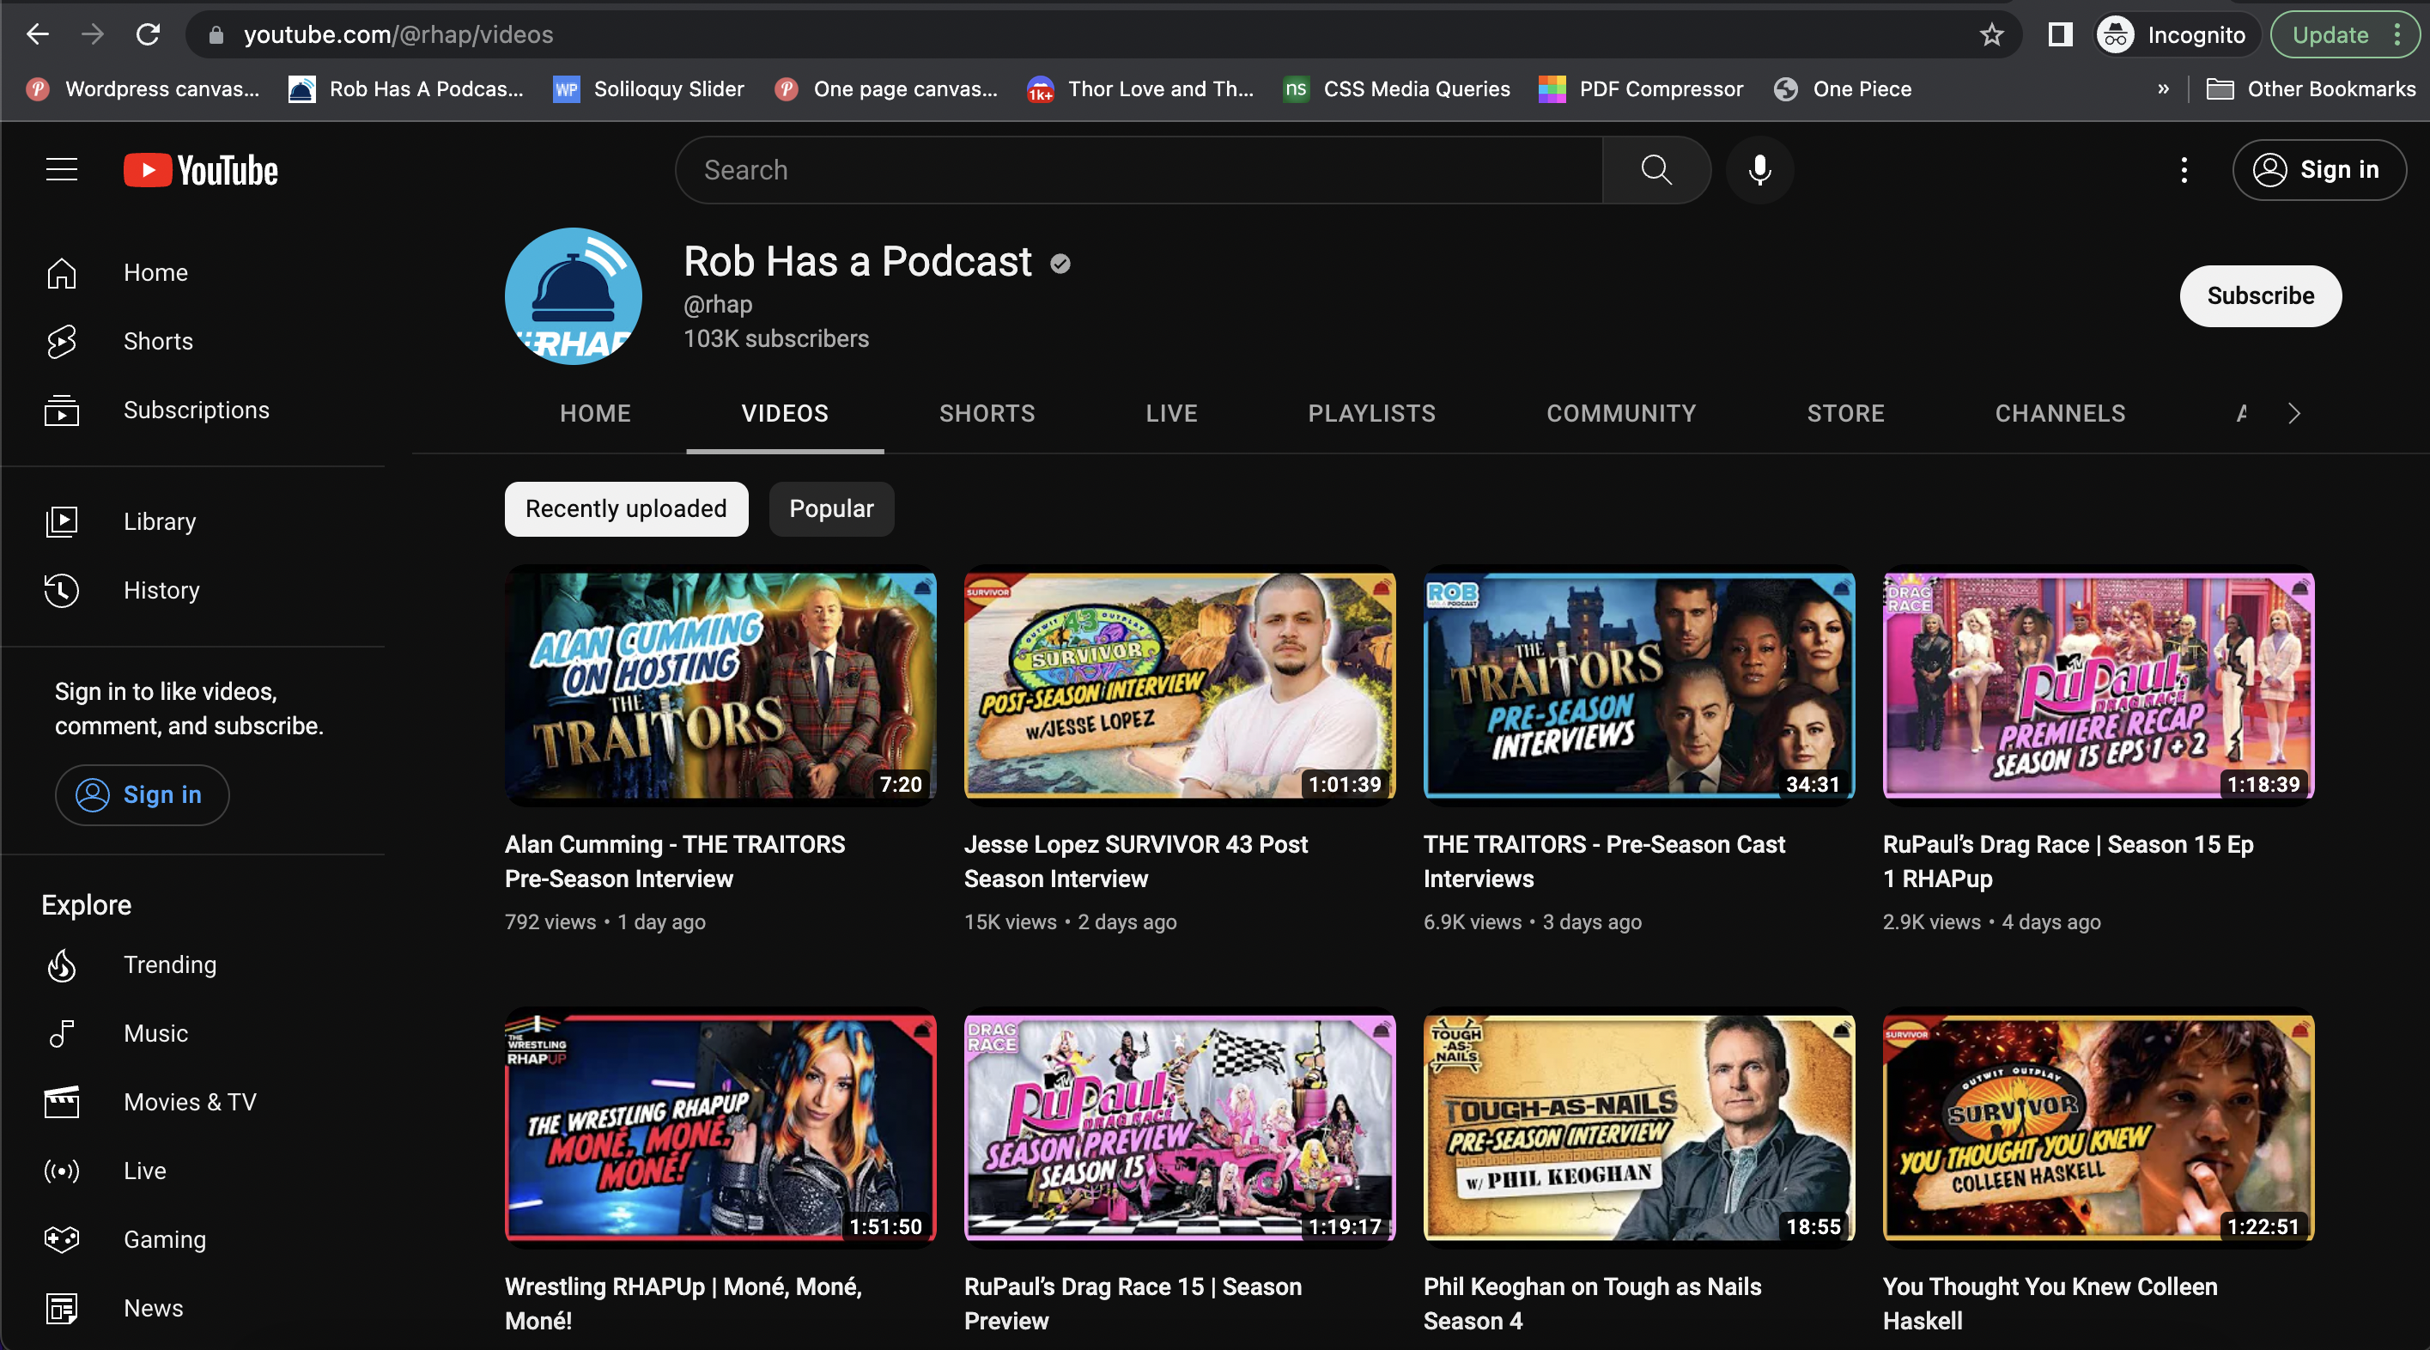Open the YouTube settings three-dot menu
Viewport: 2430px width, 1350px height.
click(x=2184, y=170)
